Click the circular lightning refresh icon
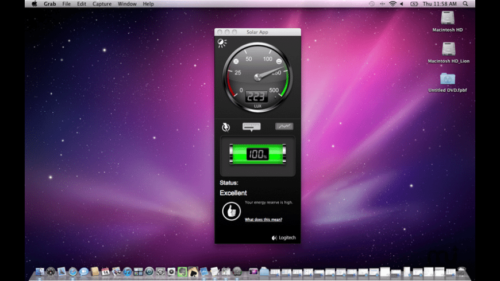This screenshot has width=500, height=281. (x=226, y=127)
